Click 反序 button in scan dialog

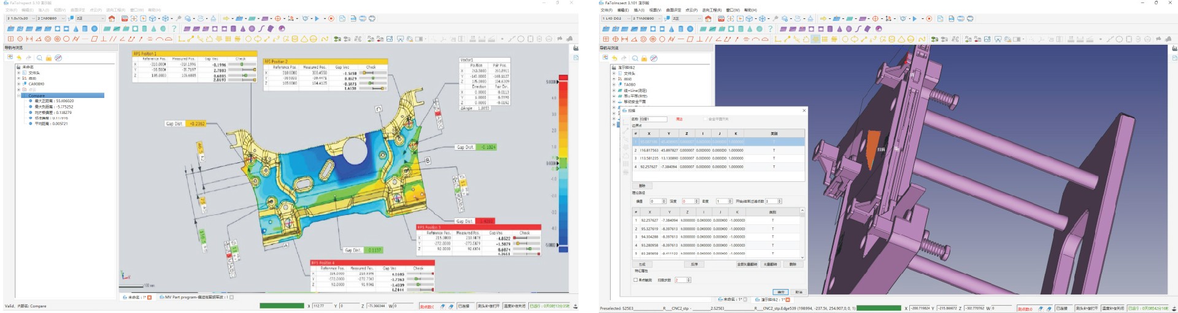coord(694,264)
